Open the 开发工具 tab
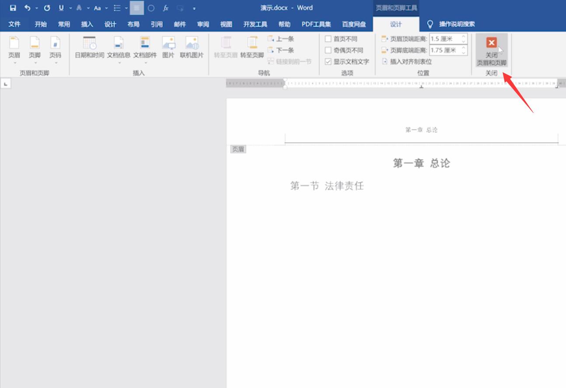566x388 pixels. [x=255, y=24]
